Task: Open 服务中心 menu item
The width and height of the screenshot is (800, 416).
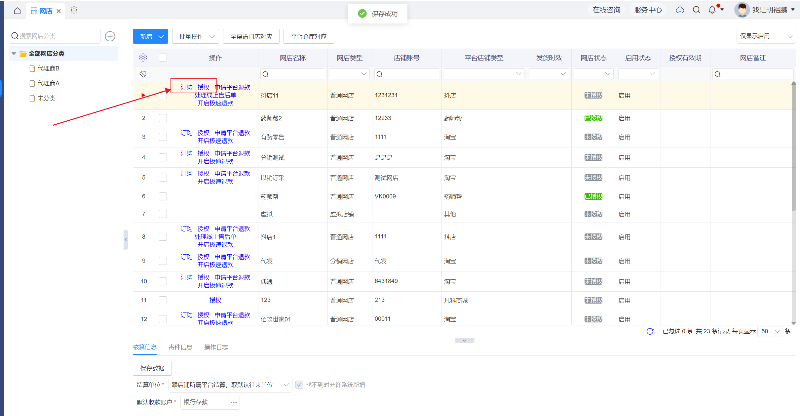Action: click(x=648, y=10)
